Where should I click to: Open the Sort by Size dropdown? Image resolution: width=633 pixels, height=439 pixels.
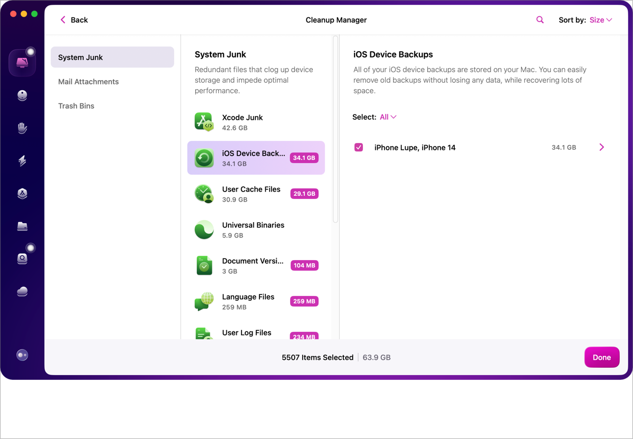click(600, 20)
